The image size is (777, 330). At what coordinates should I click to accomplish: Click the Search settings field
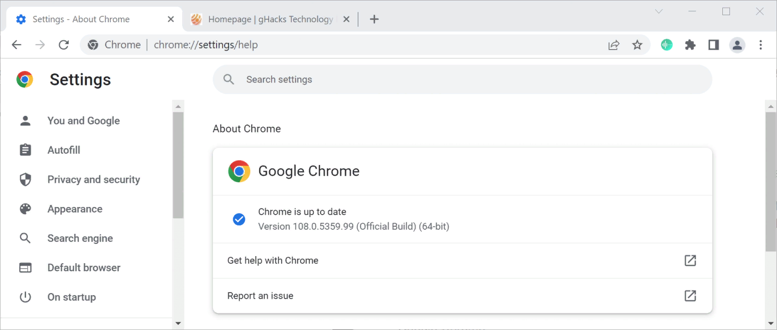tap(462, 79)
